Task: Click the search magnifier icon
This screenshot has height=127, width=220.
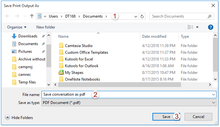Action: 209,16
